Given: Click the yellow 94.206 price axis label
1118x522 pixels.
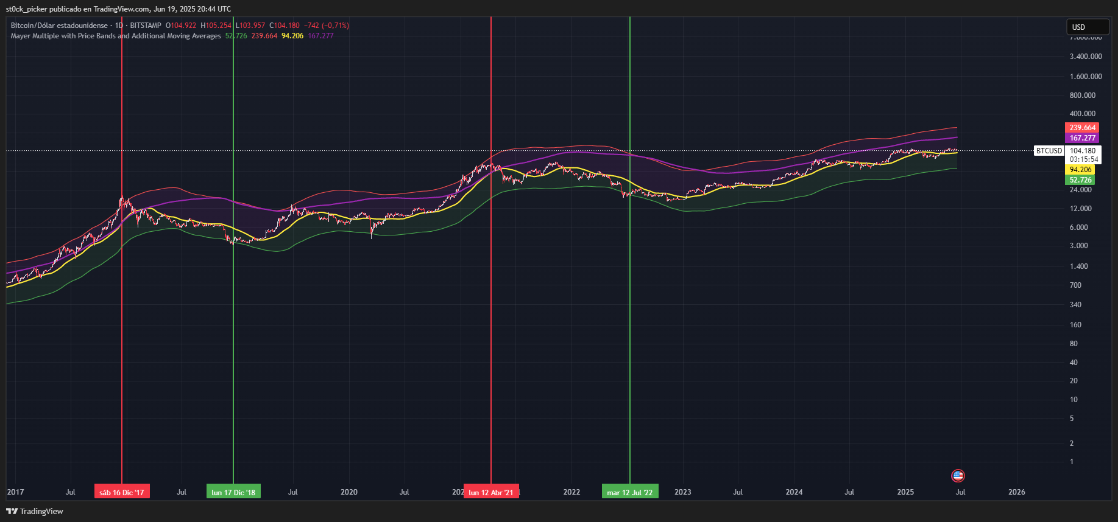Looking at the screenshot, I should (x=1080, y=170).
